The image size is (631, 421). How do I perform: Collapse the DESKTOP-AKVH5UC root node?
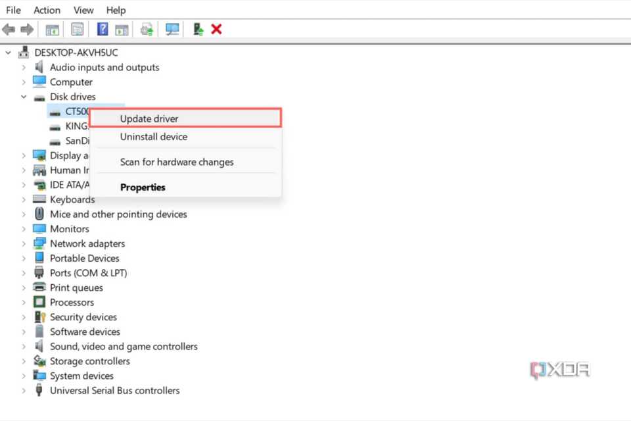click(8, 53)
